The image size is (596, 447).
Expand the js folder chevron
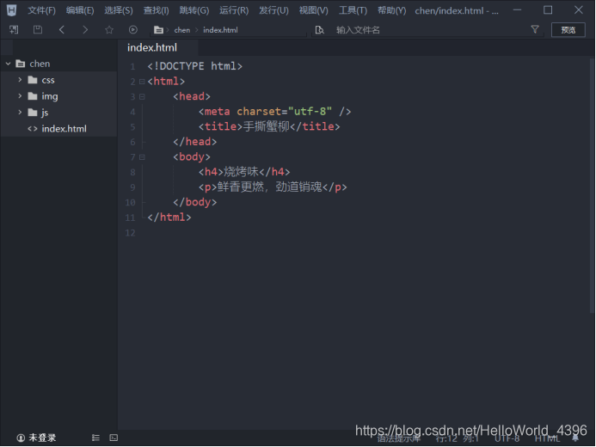[x=20, y=113]
